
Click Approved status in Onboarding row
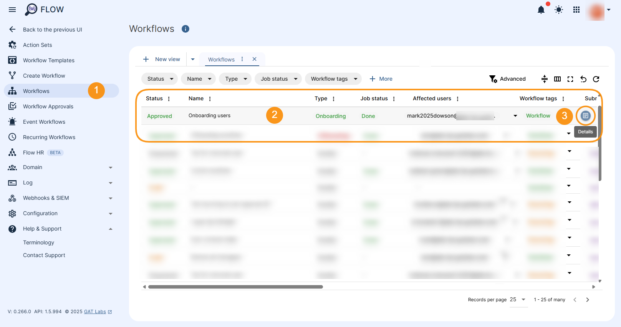coord(159,116)
